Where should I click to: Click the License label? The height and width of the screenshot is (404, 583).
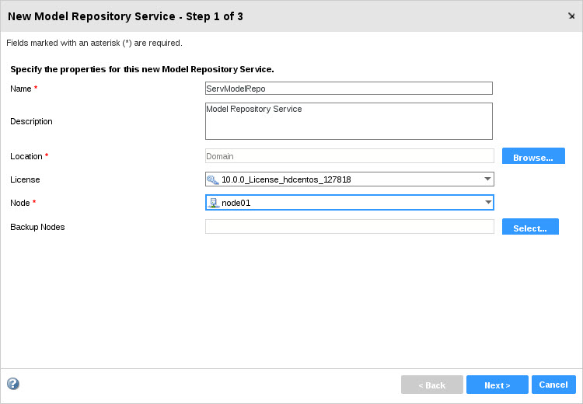pyautogui.click(x=25, y=179)
